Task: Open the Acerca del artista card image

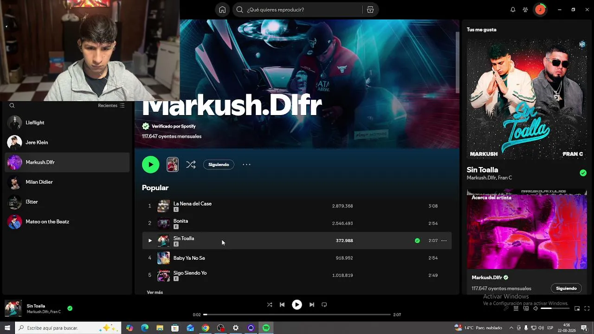Action: (527, 229)
